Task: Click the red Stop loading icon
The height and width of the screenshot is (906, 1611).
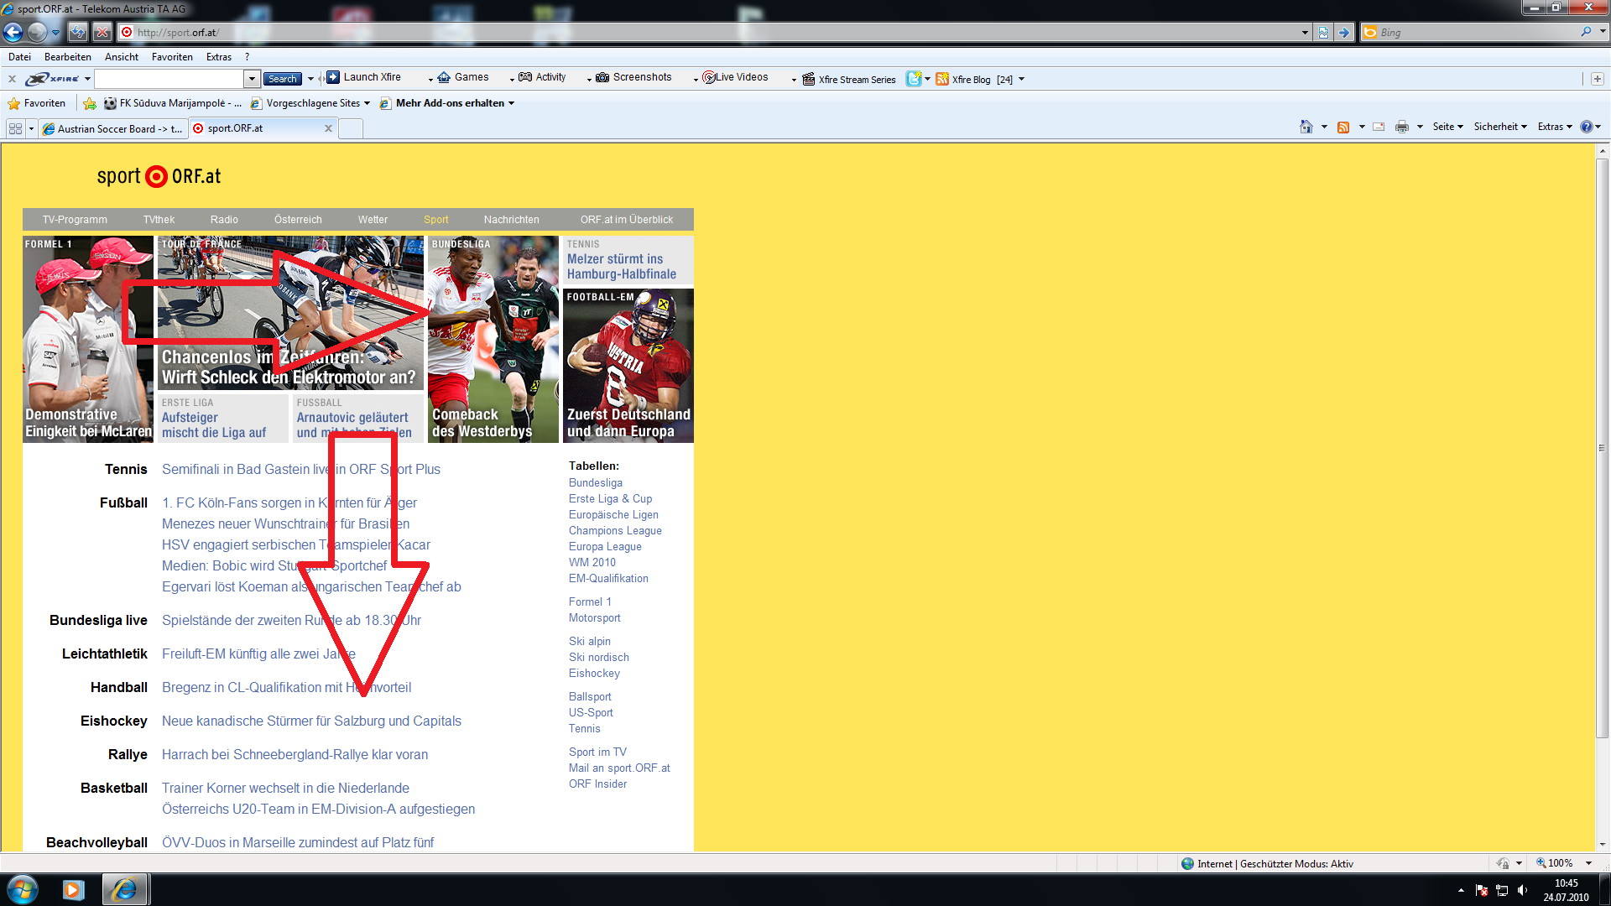Action: click(x=102, y=32)
